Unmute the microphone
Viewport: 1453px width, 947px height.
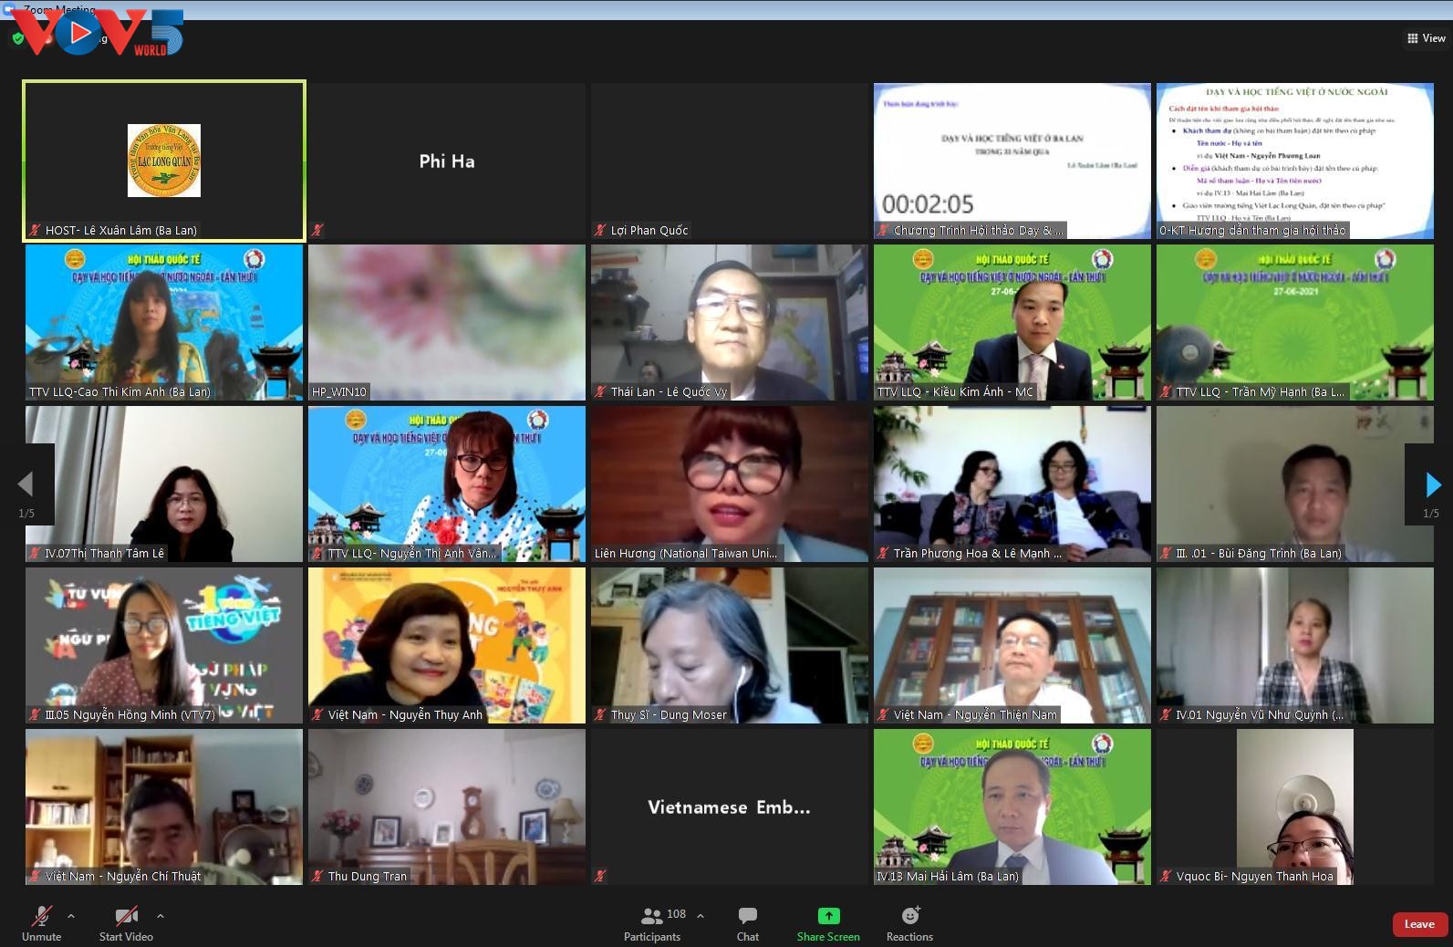(41, 917)
